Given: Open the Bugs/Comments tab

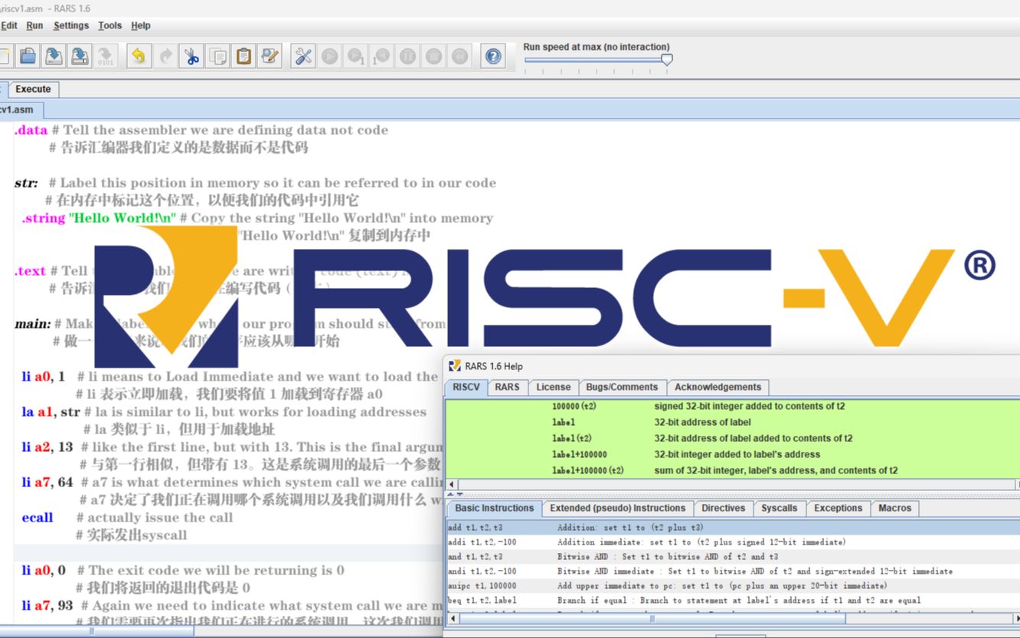Looking at the screenshot, I should 622,387.
